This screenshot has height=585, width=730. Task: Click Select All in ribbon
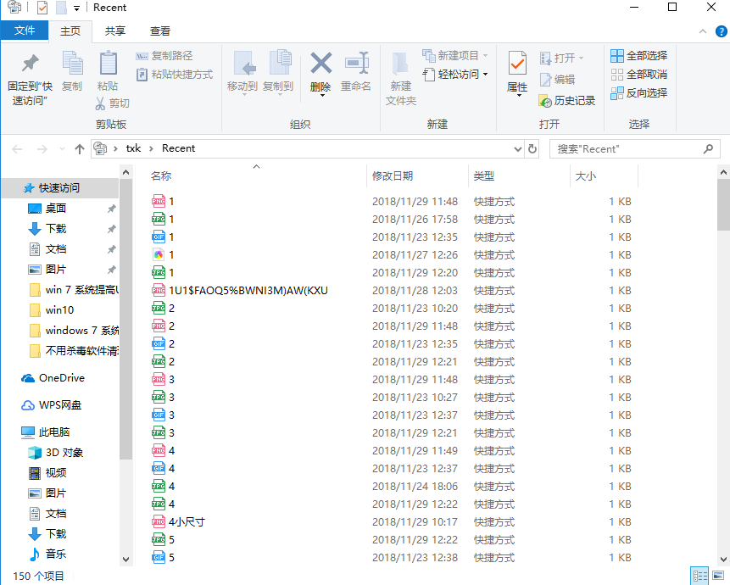pos(638,56)
